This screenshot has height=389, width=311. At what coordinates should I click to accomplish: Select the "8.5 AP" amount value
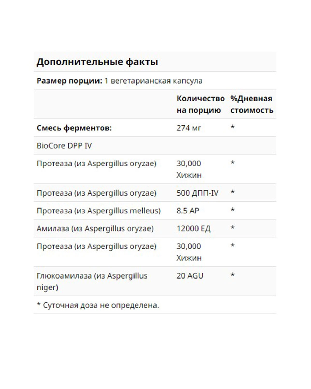[188, 211]
